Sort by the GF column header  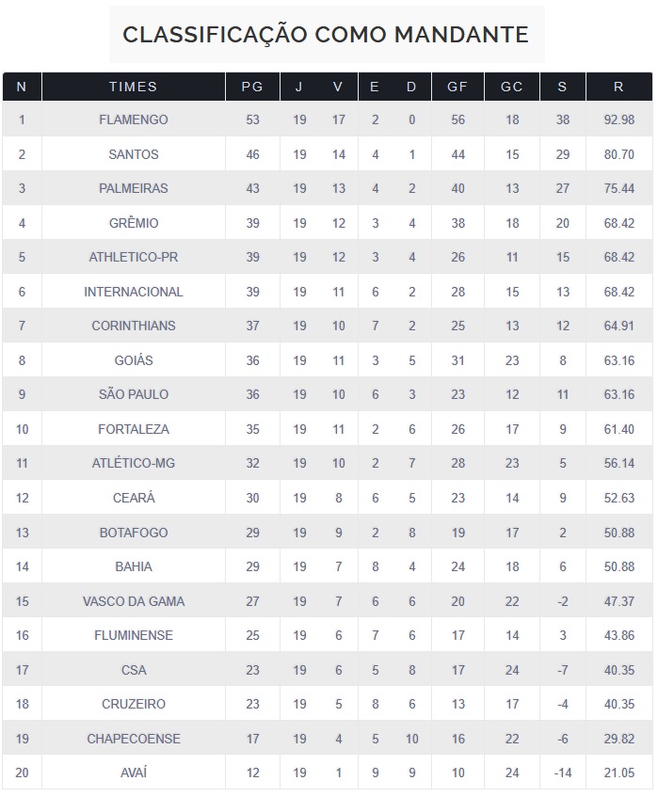(x=457, y=87)
